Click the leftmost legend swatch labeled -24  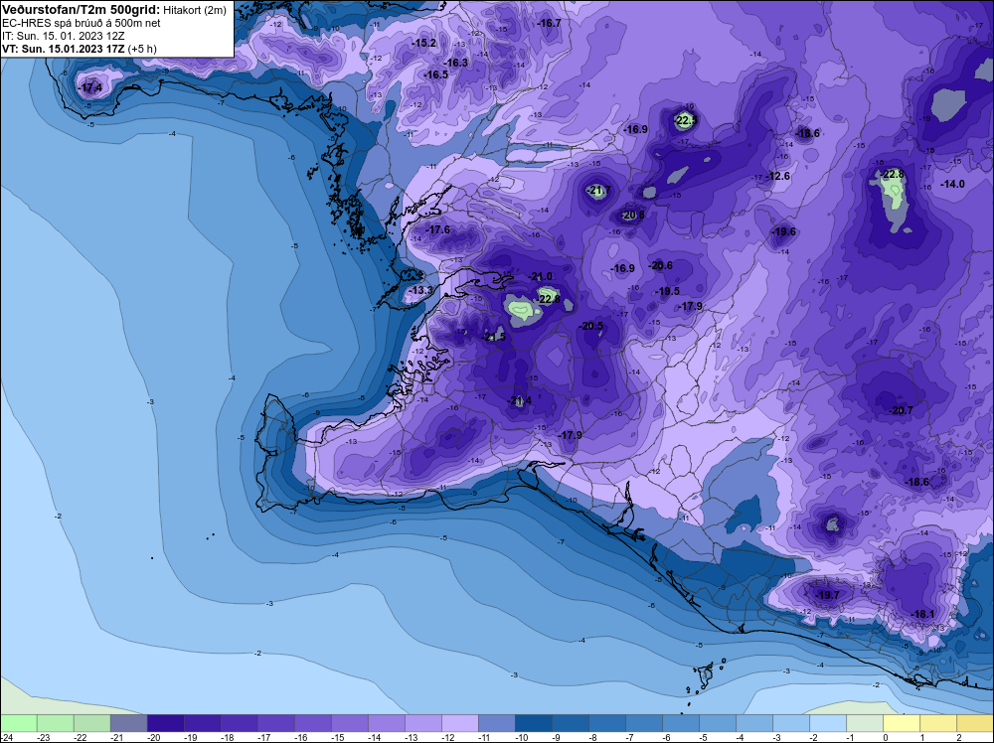pyautogui.click(x=18, y=723)
